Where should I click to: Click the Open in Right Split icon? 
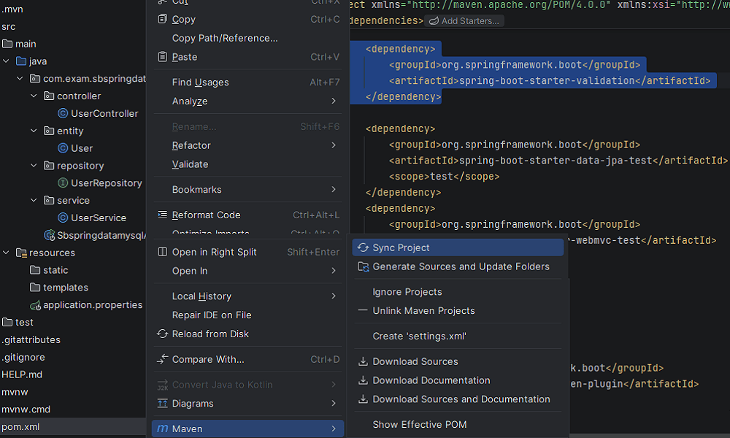click(x=162, y=251)
